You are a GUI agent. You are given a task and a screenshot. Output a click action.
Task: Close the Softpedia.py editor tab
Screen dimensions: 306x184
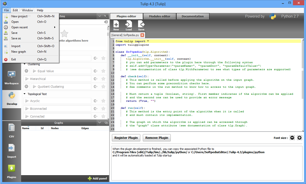pyautogui.click(x=142, y=35)
